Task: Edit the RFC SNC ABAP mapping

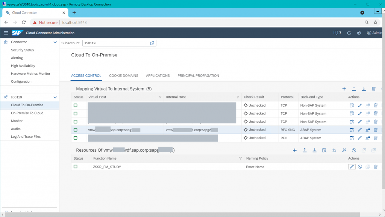Action: 360,130
